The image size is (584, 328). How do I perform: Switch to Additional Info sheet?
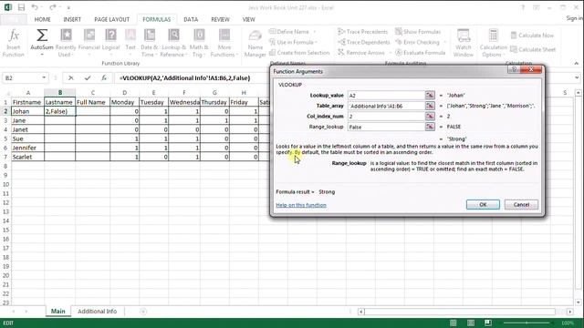pyautogui.click(x=97, y=312)
